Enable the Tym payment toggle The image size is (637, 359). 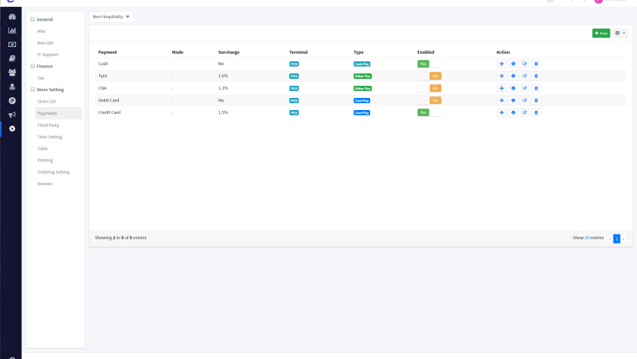429,76
